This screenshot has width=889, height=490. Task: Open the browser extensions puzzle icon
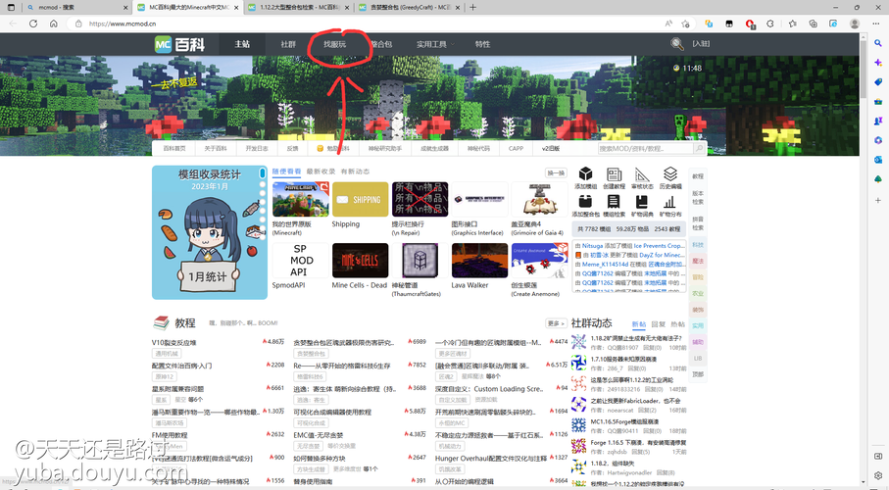[770, 24]
